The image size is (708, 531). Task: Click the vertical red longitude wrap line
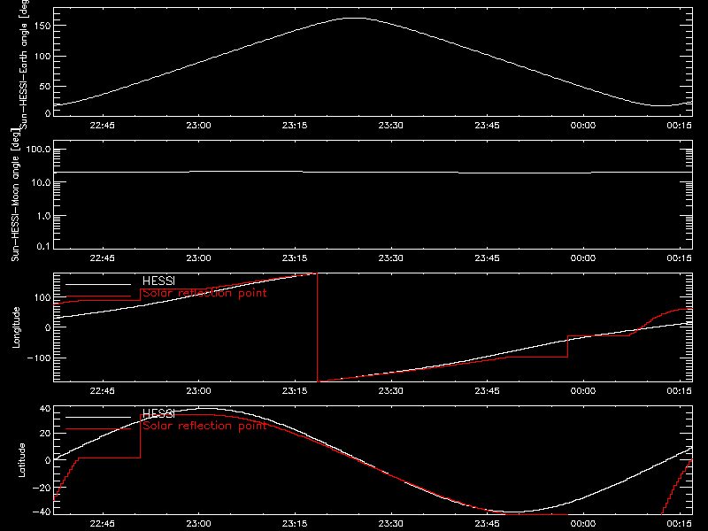[x=318, y=327]
